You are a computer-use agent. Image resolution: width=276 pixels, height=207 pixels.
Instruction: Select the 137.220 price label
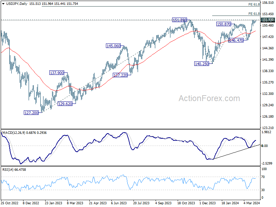(120, 75)
